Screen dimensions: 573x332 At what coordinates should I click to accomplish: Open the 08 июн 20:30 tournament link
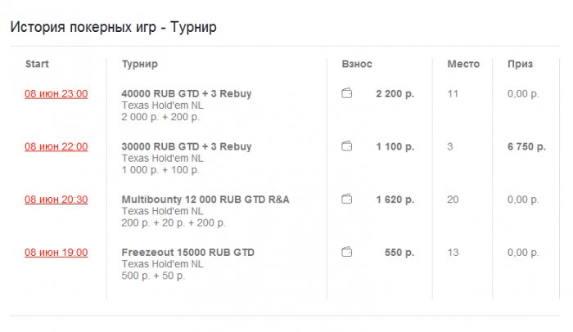56,199
